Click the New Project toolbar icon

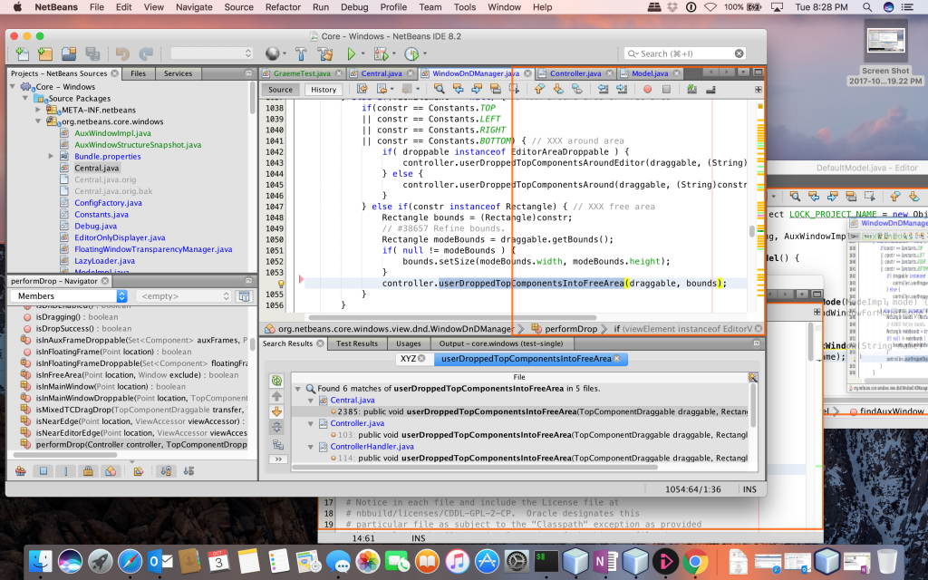[45, 53]
